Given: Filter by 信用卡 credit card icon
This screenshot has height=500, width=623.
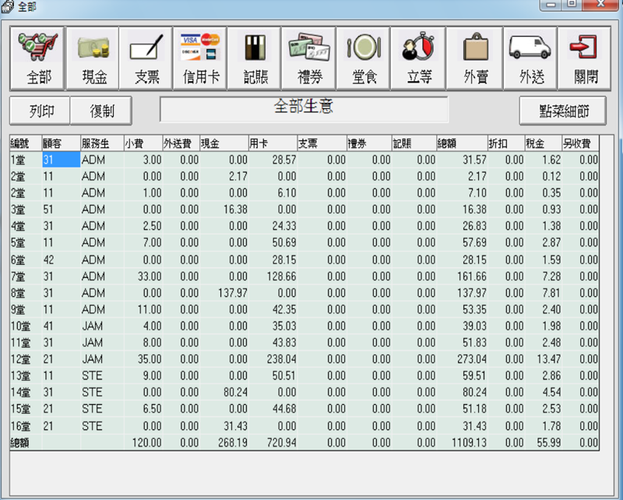Looking at the screenshot, I should coord(200,58).
